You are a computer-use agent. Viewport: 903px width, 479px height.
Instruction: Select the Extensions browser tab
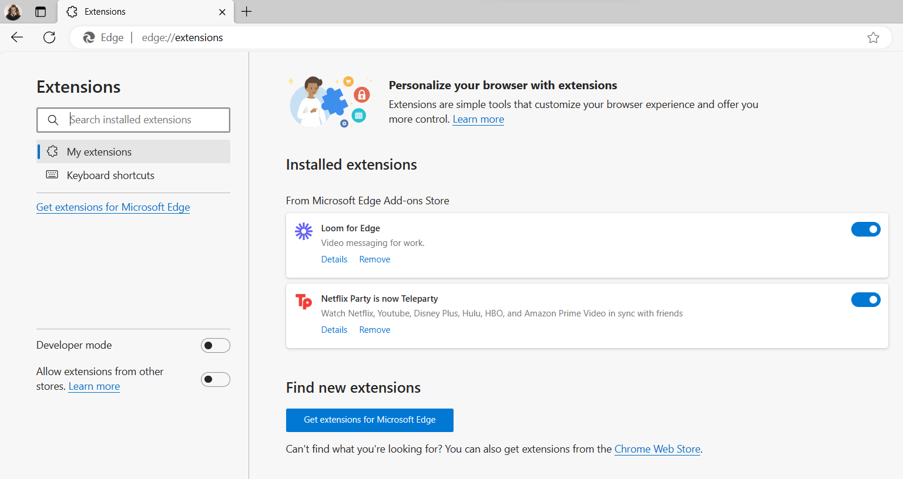click(146, 12)
